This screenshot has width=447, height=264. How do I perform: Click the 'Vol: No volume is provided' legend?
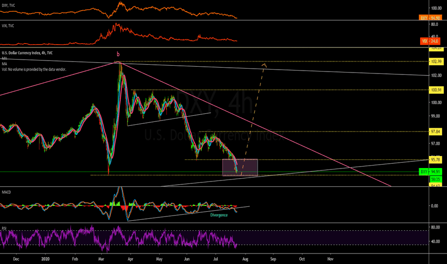tap(34, 69)
